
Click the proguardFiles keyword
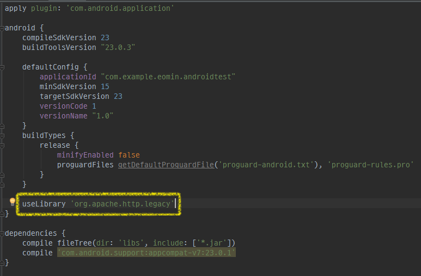pyautogui.click(x=86, y=165)
